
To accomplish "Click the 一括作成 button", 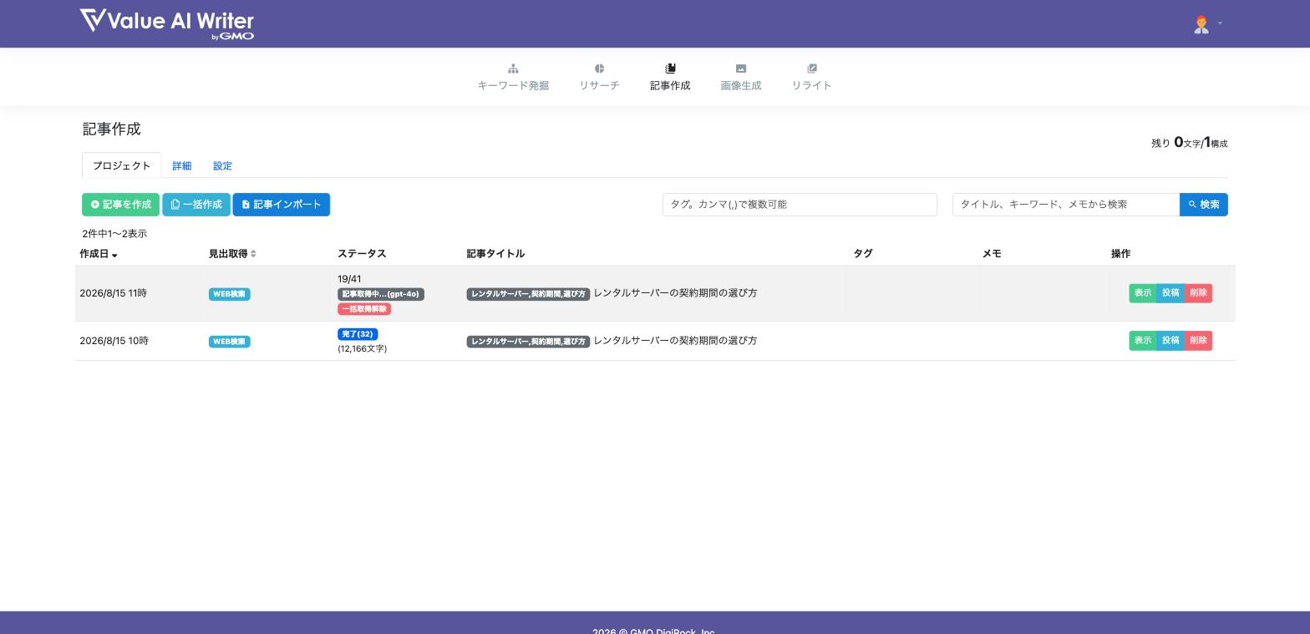I will click(196, 205).
